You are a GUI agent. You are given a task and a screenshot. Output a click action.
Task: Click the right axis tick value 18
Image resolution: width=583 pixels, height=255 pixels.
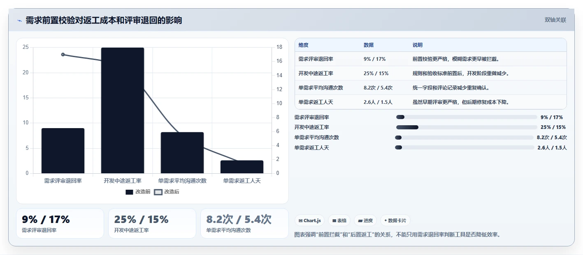pos(279,47)
